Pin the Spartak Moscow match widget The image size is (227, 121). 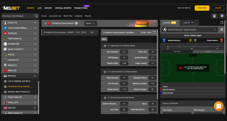tap(222, 30)
